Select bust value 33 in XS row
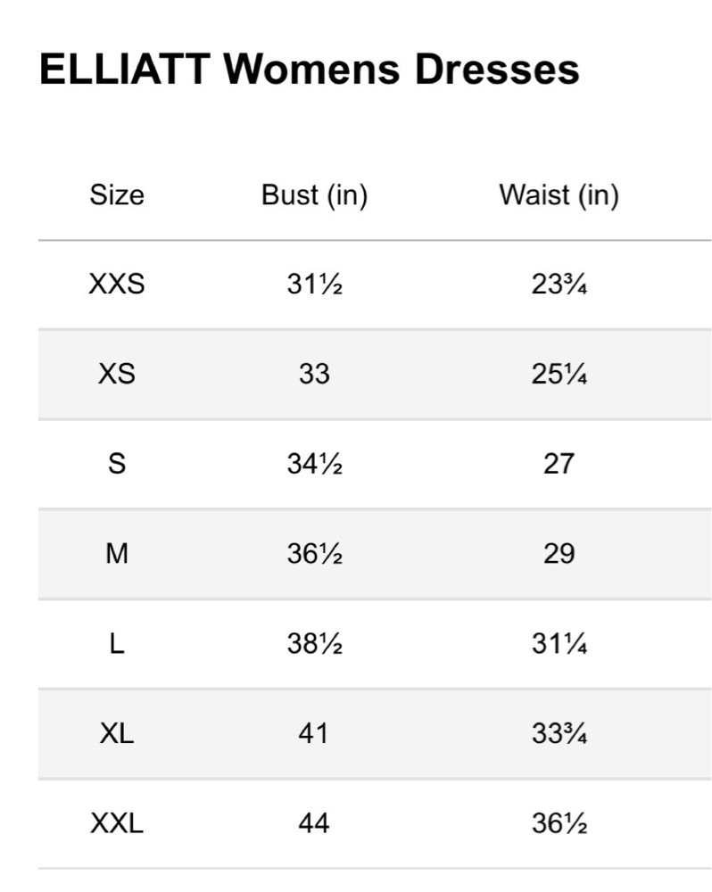712x892 pixels. pyautogui.click(x=314, y=375)
